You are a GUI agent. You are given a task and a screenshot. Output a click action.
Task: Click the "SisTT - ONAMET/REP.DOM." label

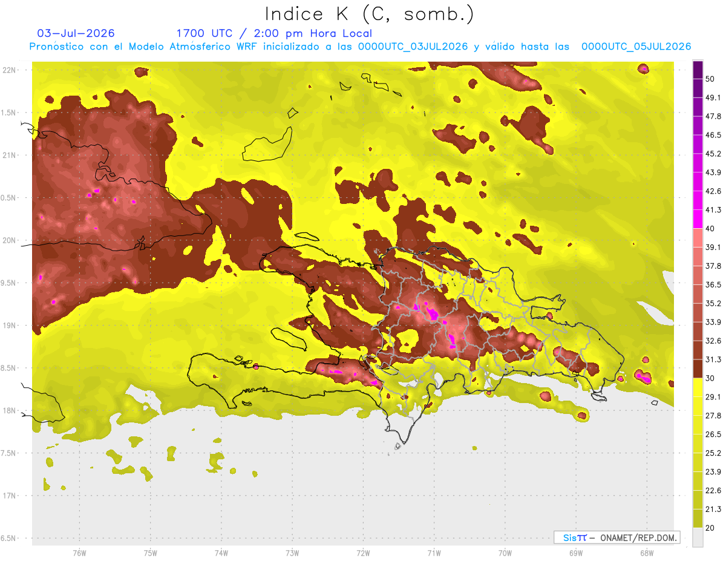tap(616, 537)
